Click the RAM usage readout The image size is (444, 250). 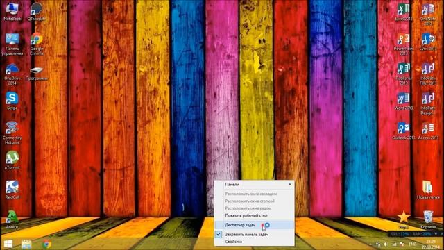tap(422, 234)
